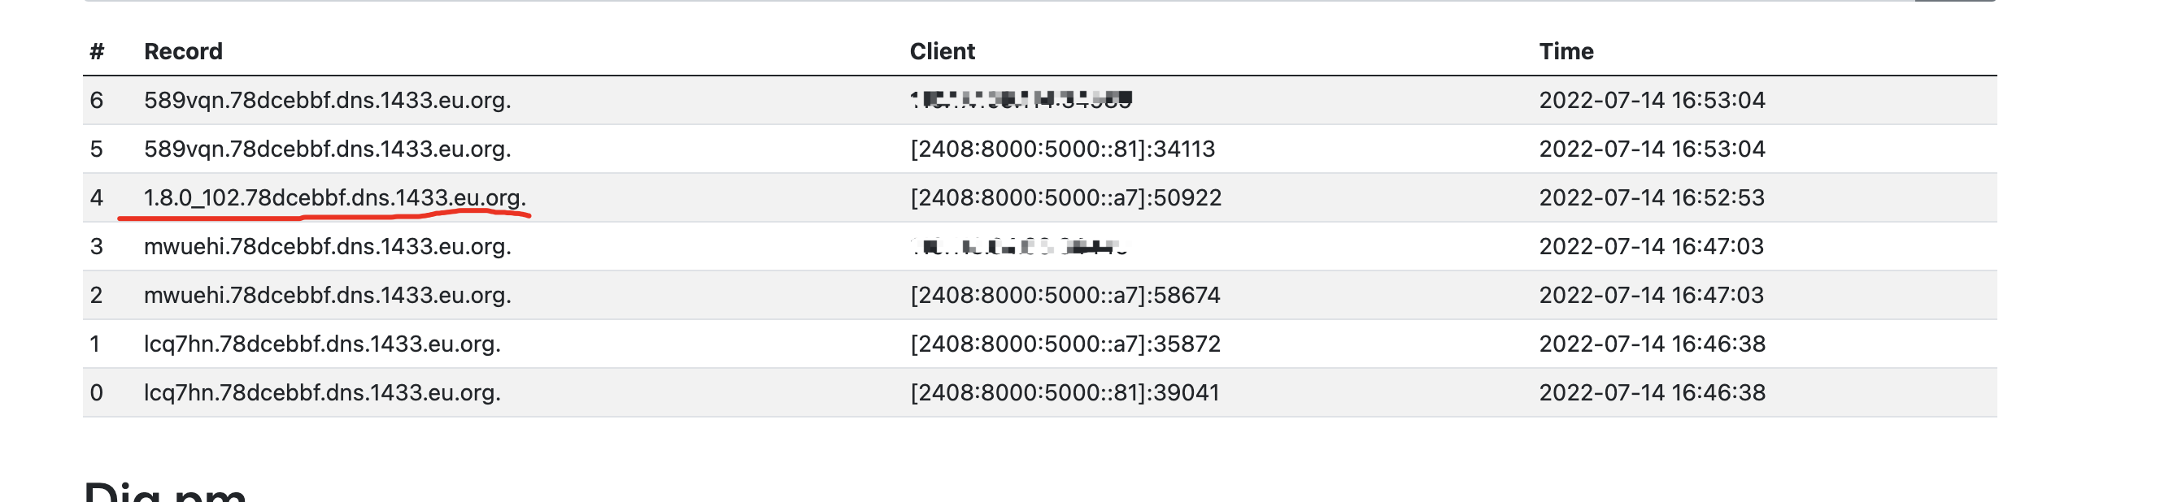Click client address ending in port 58674

click(1065, 295)
